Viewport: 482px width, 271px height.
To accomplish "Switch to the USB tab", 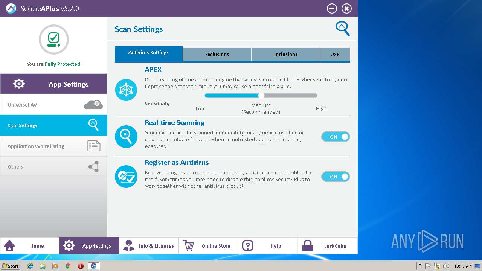I will pyautogui.click(x=335, y=54).
